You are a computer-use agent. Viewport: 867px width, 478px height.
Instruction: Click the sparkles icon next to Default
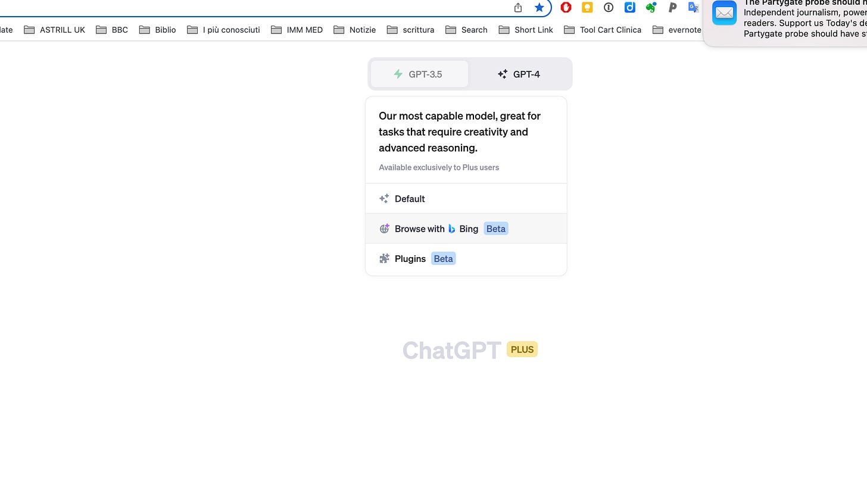point(384,199)
